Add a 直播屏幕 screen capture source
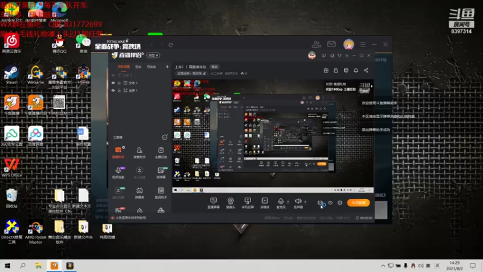This screenshot has height=272, width=483. pos(214,203)
